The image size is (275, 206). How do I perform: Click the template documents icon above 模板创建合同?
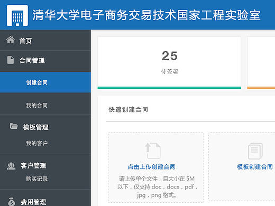255,151
